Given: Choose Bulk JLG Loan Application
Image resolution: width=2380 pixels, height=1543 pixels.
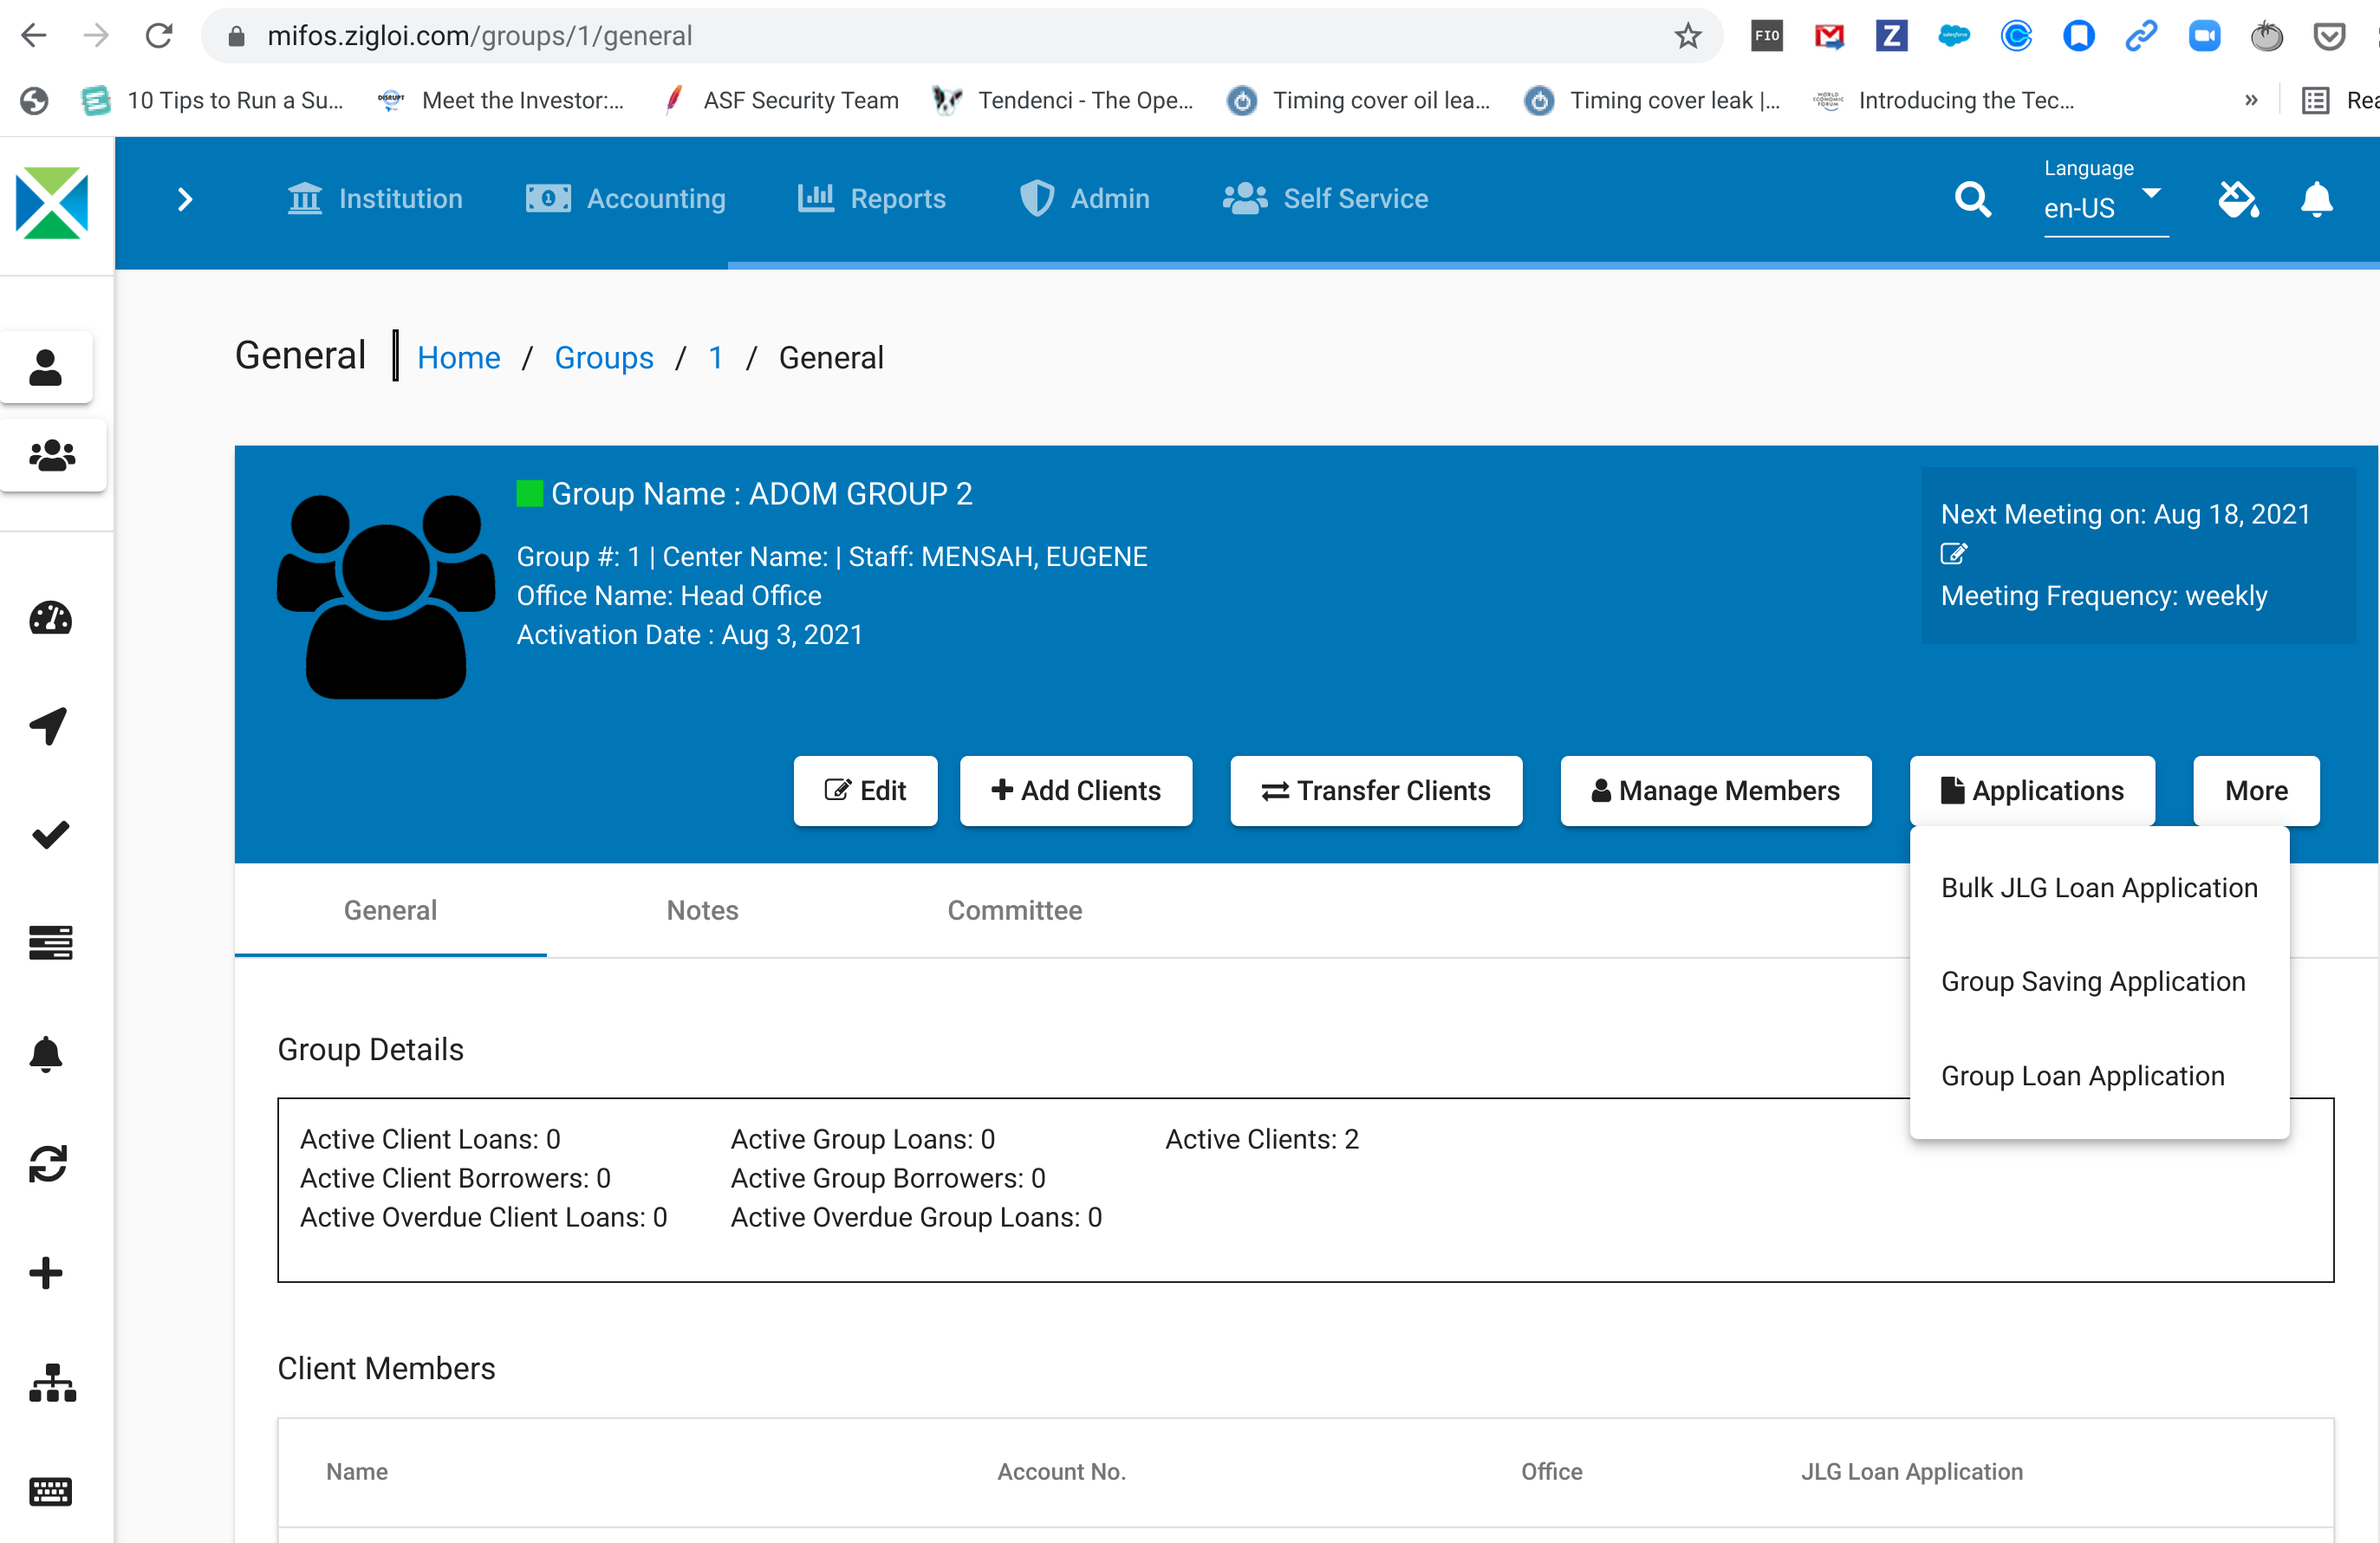Looking at the screenshot, I should (x=2098, y=888).
